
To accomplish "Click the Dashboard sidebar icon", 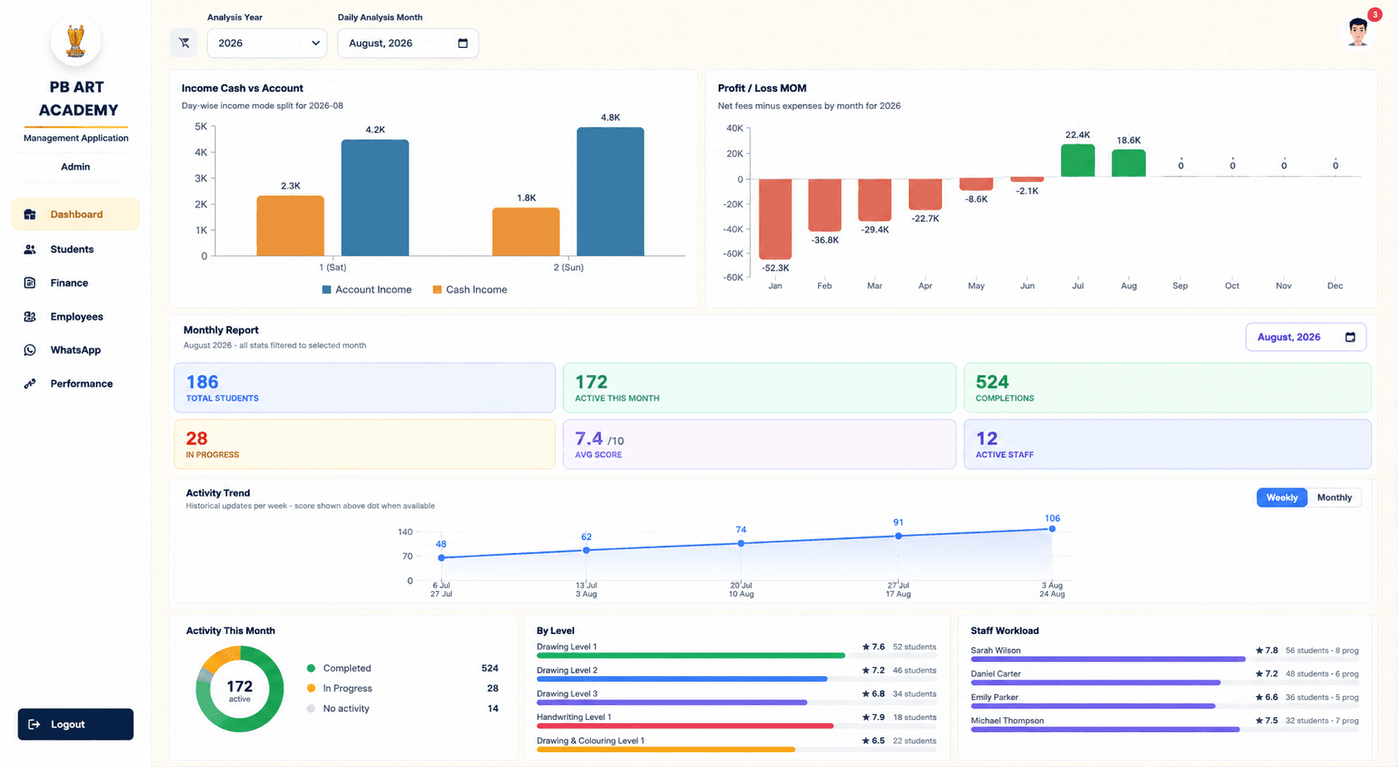I will tap(30, 215).
